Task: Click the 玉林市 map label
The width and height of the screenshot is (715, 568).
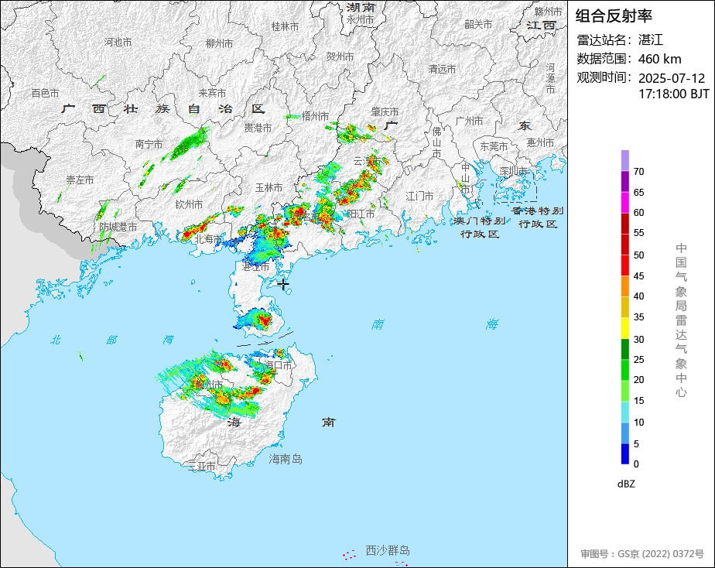Action: pos(269,187)
